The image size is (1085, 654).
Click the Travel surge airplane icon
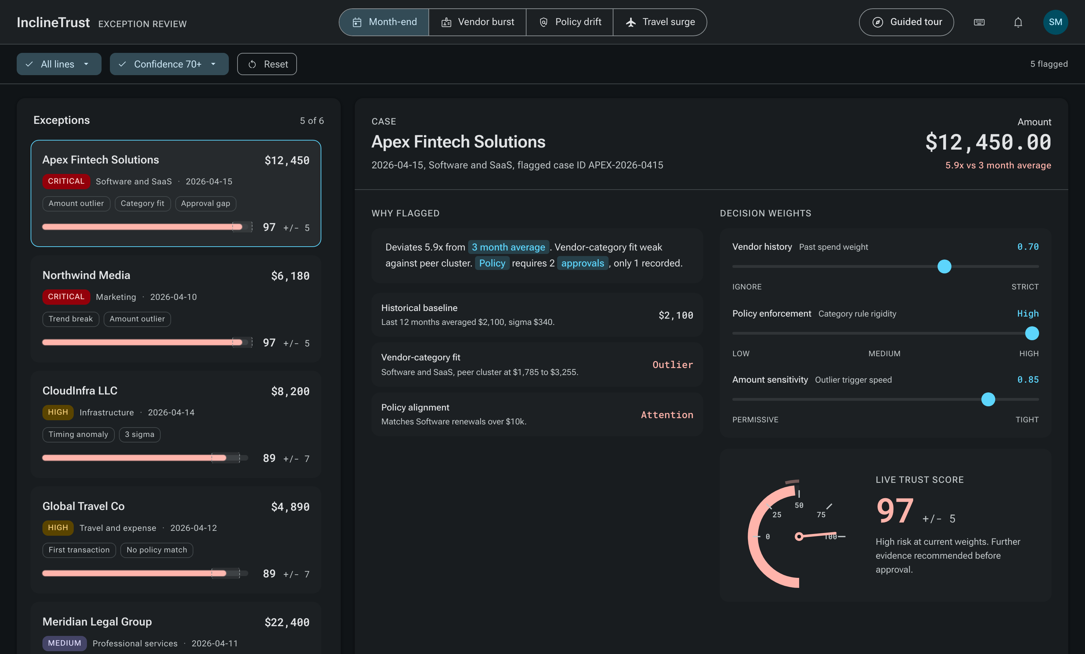point(630,22)
